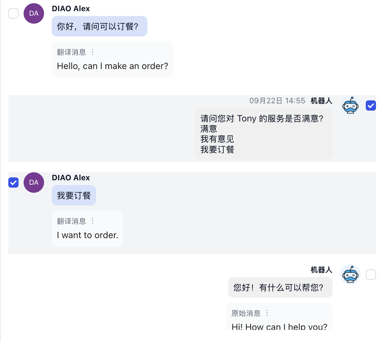Viewport: 383px width, 342px height.
Task: Uncheck the checkbox beside the 我要订餐 message
Action: pos(13,183)
